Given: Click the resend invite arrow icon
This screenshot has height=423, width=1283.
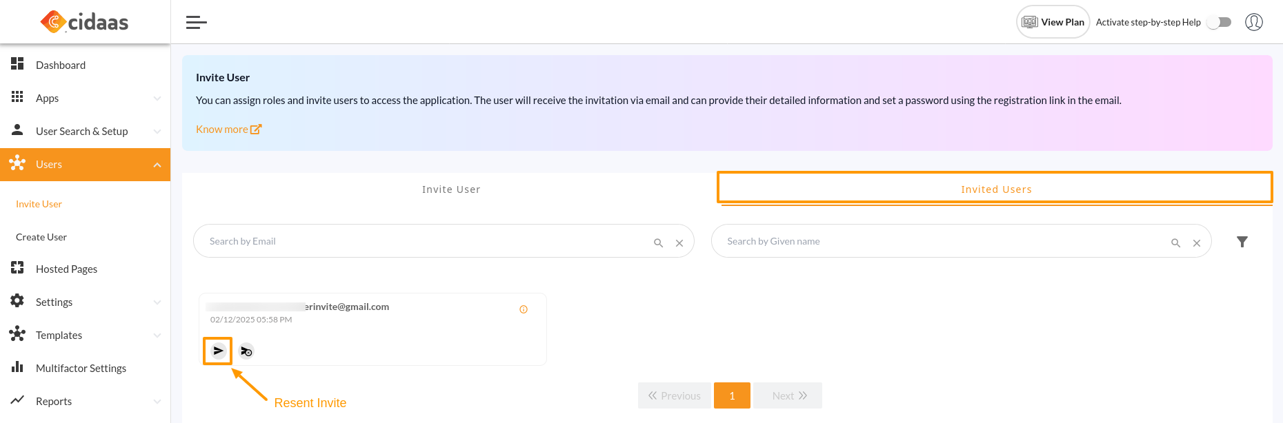Looking at the screenshot, I should pos(218,351).
